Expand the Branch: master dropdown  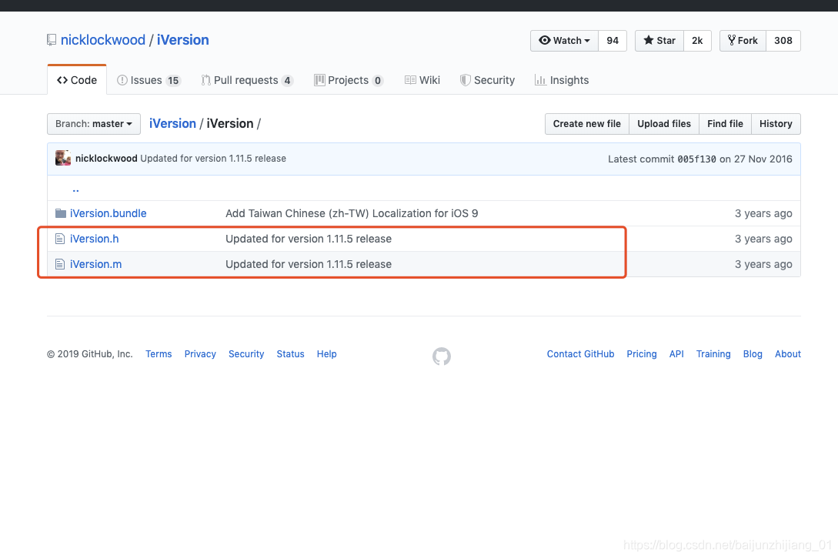tap(94, 124)
